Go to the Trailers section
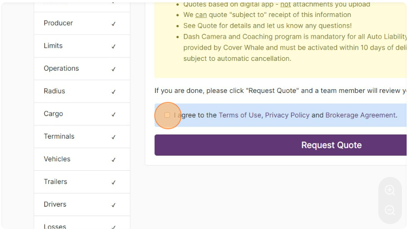The width and height of the screenshot is (409, 234). 82,182
